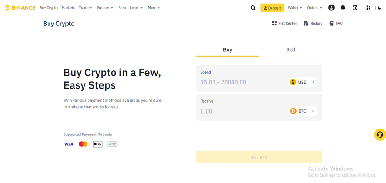This screenshot has height=183, width=386.
Task: Click the search magnifier icon
Action: 253,8
